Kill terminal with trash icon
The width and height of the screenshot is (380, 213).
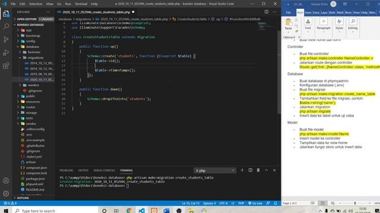click(258, 170)
